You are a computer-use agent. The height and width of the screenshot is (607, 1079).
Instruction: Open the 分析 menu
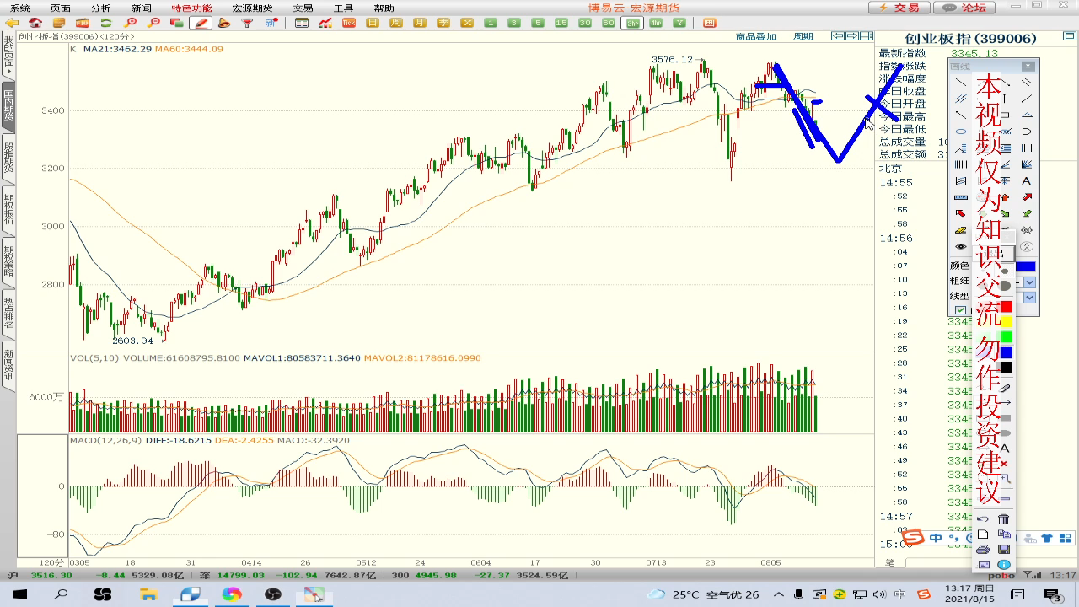click(x=100, y=8)
